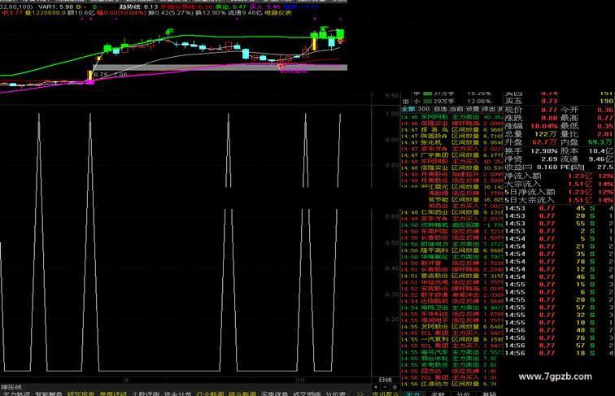Open the 综合新闻 bottom tab
The height and width of the screenshot is (396, 615).
pyautogui.click(x=242, y=394)
